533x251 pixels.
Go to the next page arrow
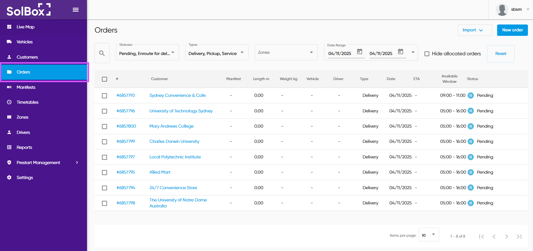[506, 236]
